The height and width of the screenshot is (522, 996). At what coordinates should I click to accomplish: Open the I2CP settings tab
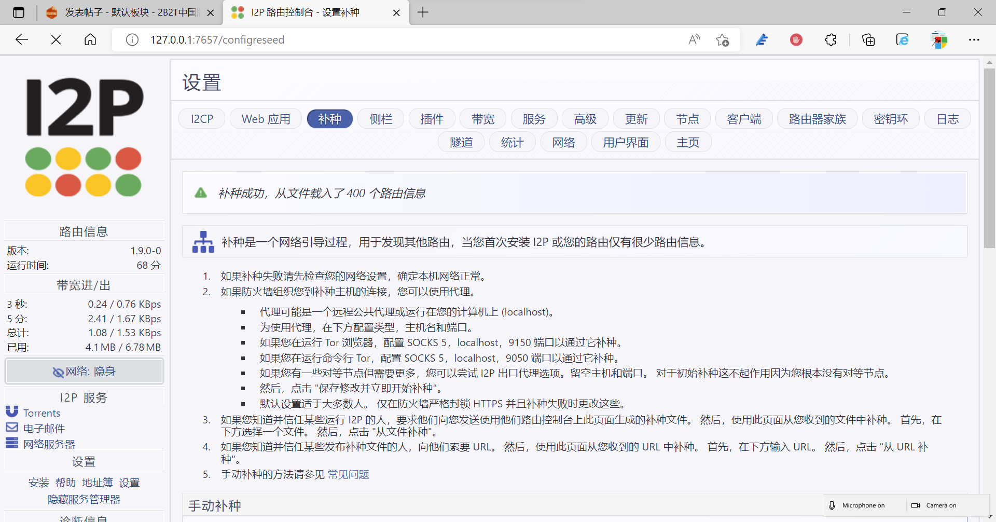(x=202, y=119)
